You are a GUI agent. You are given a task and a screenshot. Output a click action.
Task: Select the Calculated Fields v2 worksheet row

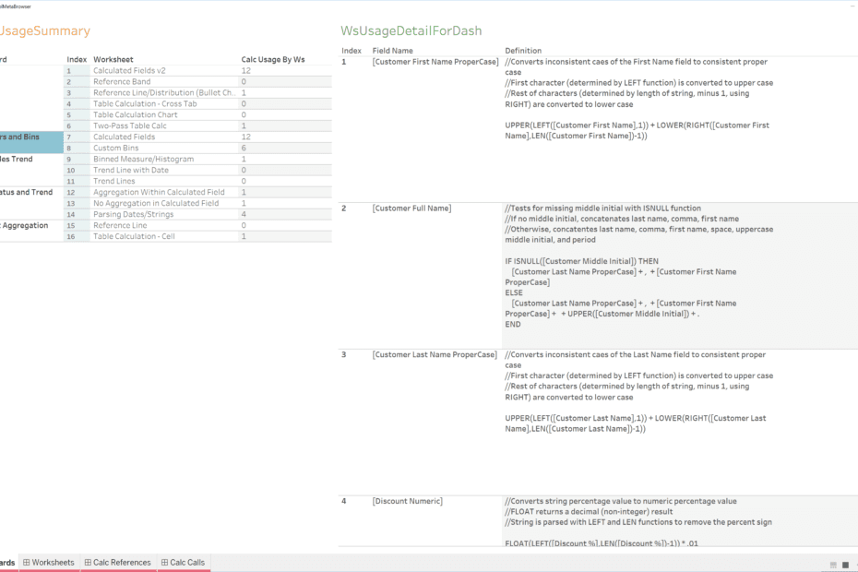[x=197, y=71]
